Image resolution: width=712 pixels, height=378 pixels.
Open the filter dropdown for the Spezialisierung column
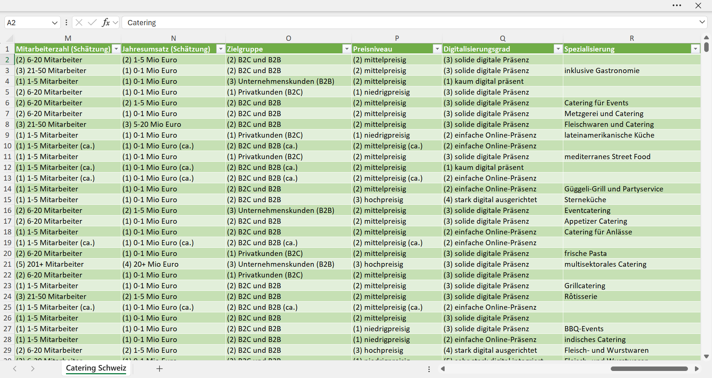pyautogui.click(x=695, y=49)
